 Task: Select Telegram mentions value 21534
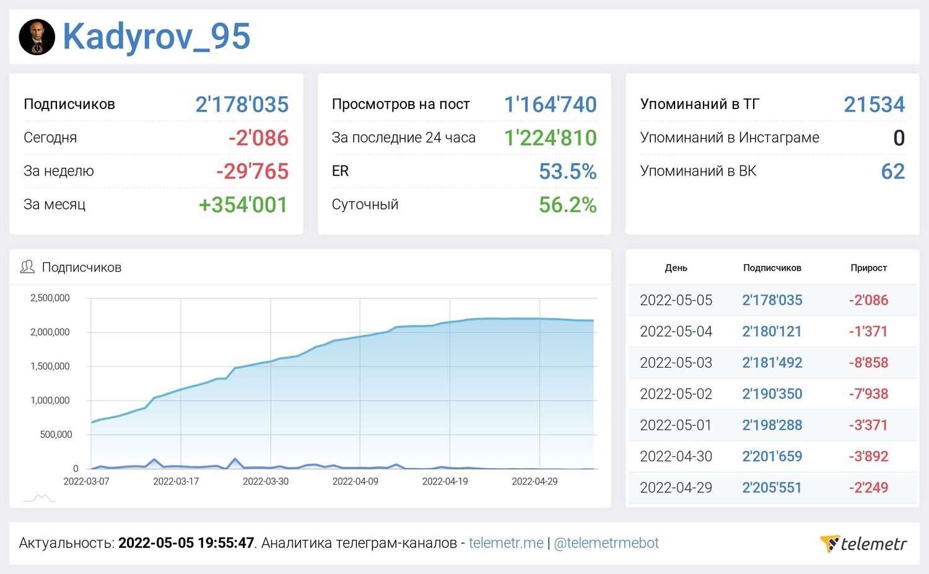874,104
